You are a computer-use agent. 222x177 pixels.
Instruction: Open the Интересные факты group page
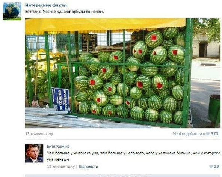click(46, 5)
